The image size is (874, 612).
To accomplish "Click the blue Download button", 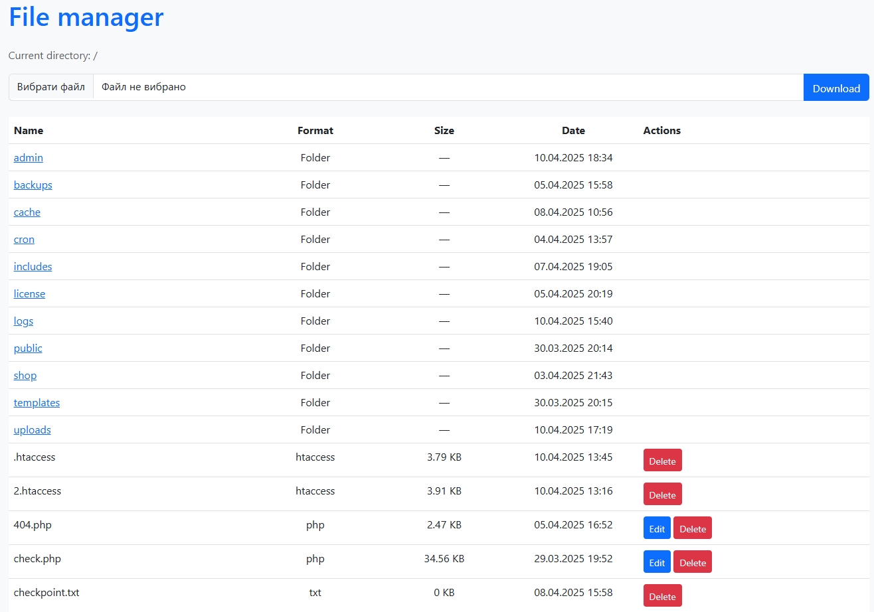I will (835, 88).
